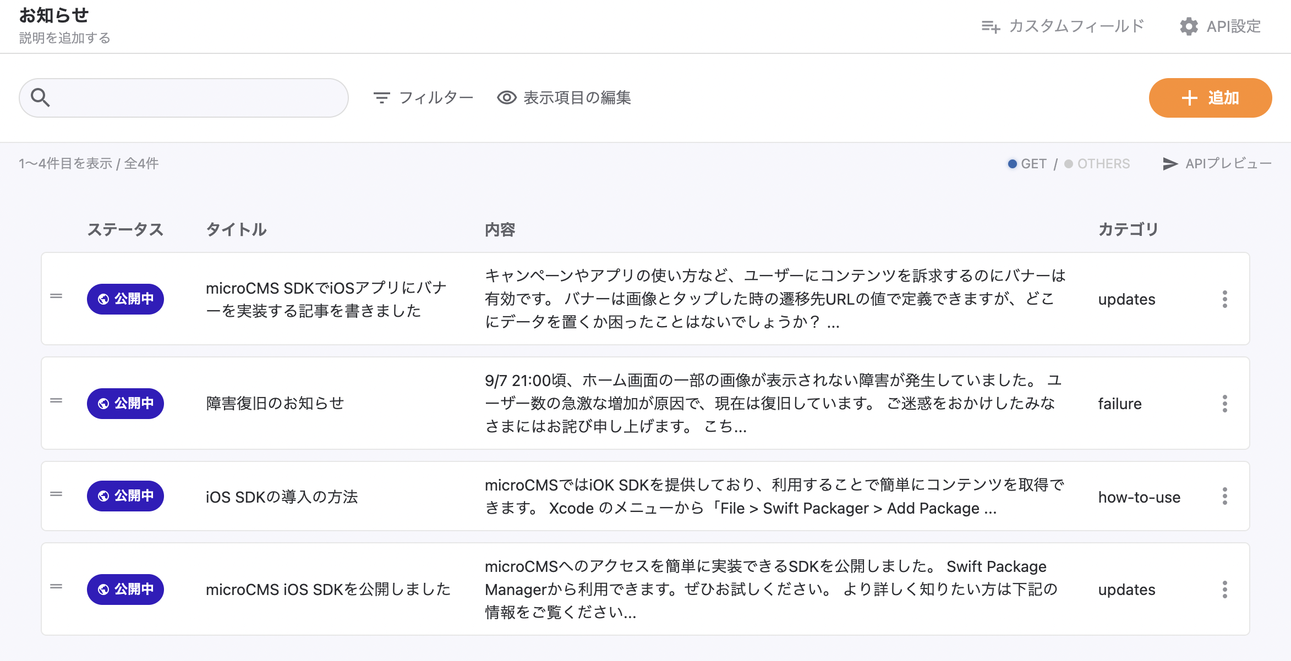Open three-dot menu for failure row
1291x661 pixels.
[1224, 404]
